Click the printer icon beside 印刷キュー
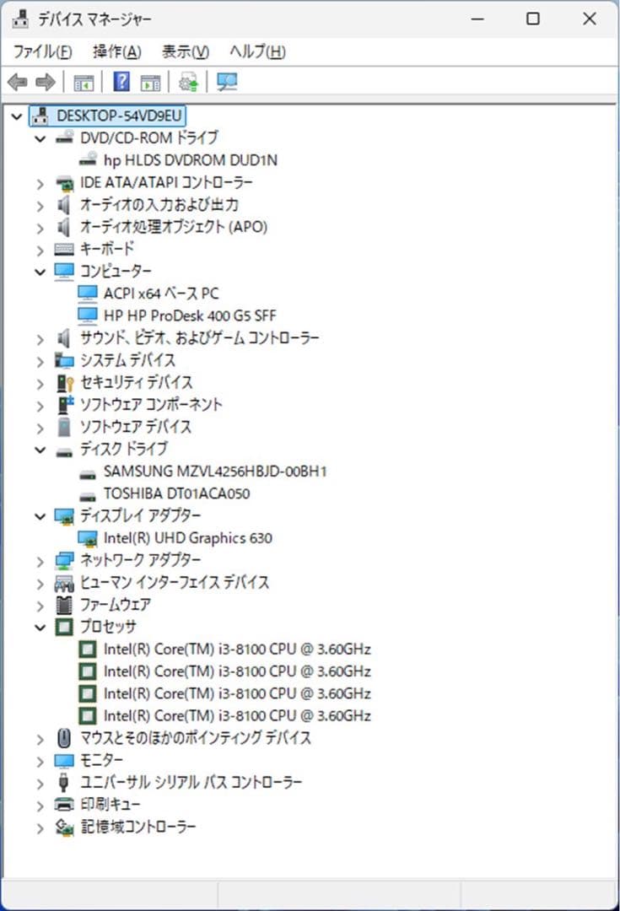Image resolution: width=620 pixels, height=911 pixels. click(64, 805)
